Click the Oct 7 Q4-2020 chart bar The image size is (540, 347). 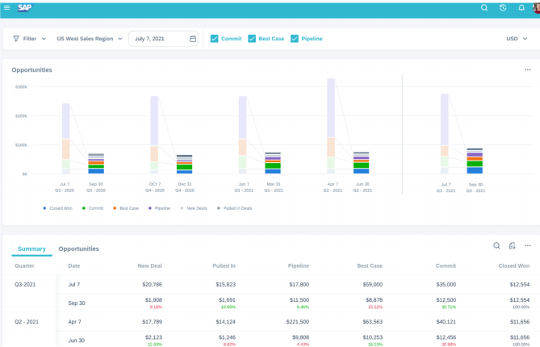[154, 135]
